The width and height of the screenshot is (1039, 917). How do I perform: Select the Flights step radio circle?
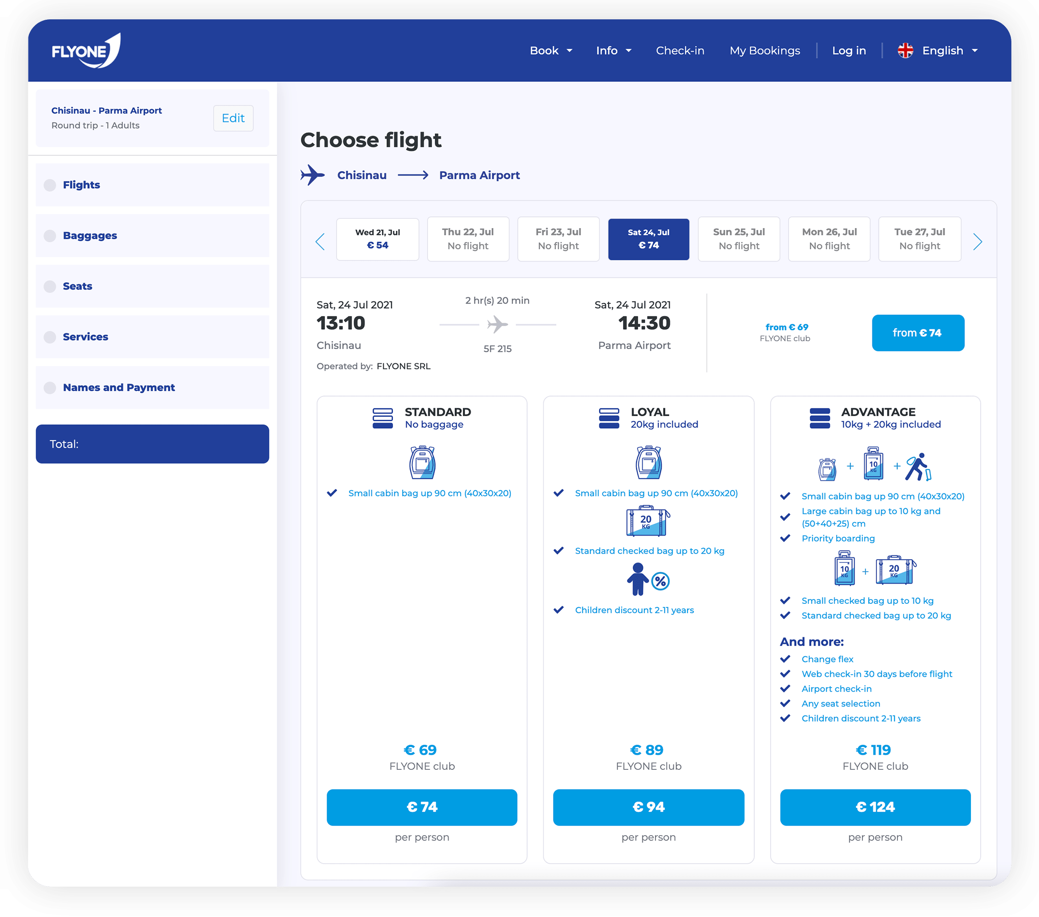50,185
